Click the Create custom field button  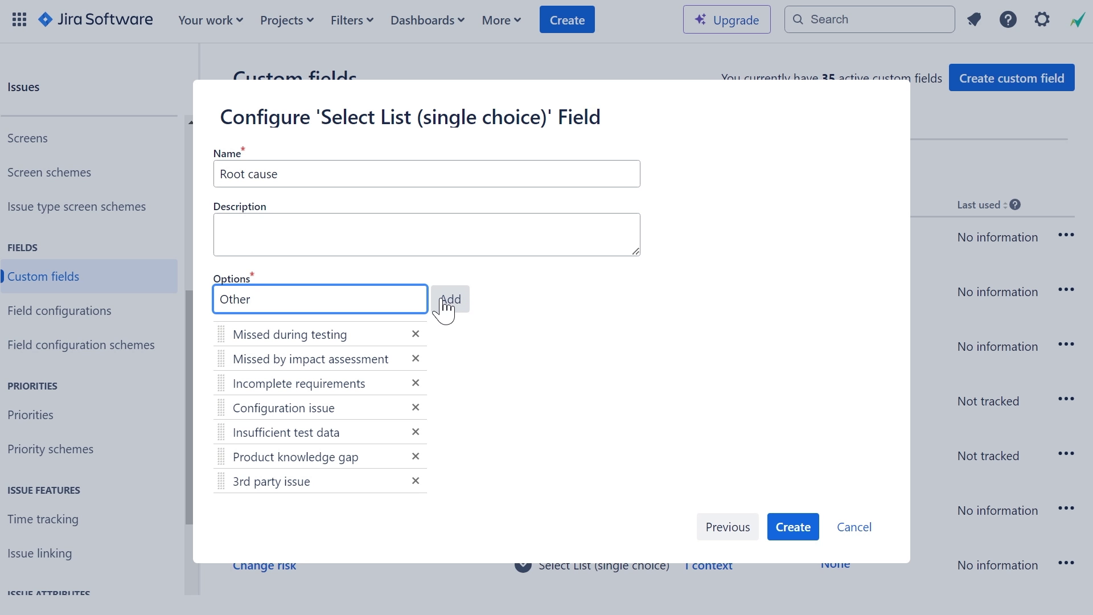[x=1012, y=77]
